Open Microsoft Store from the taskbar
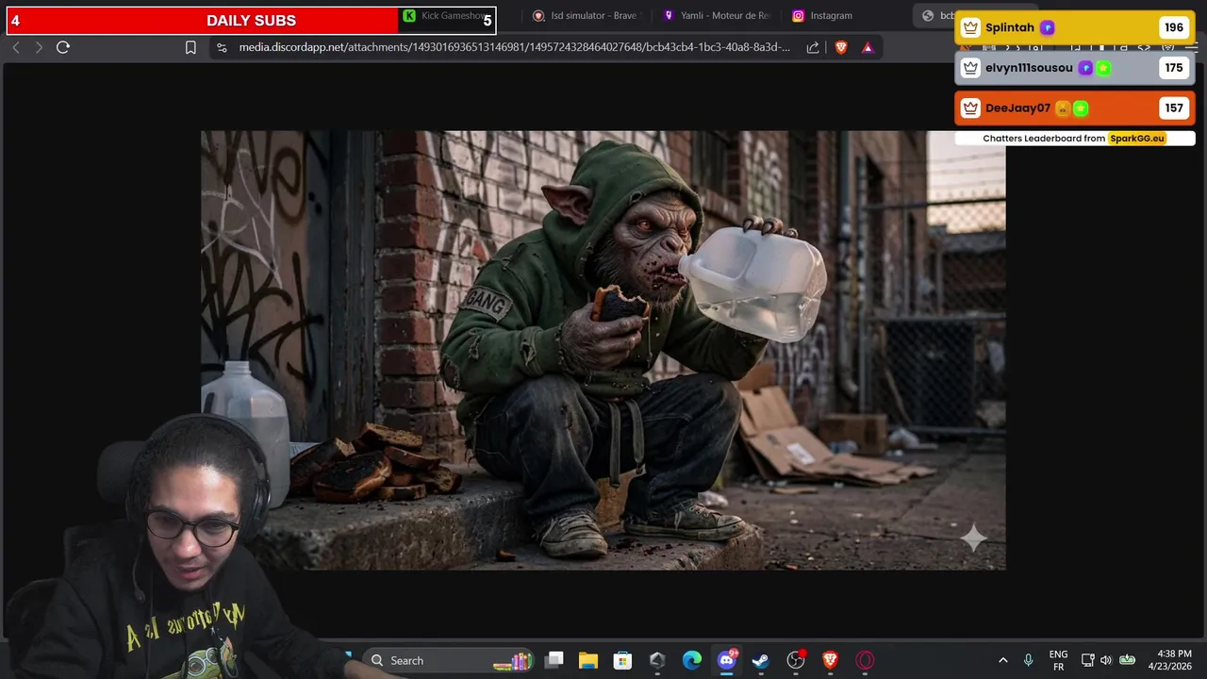 click(622, 660)
